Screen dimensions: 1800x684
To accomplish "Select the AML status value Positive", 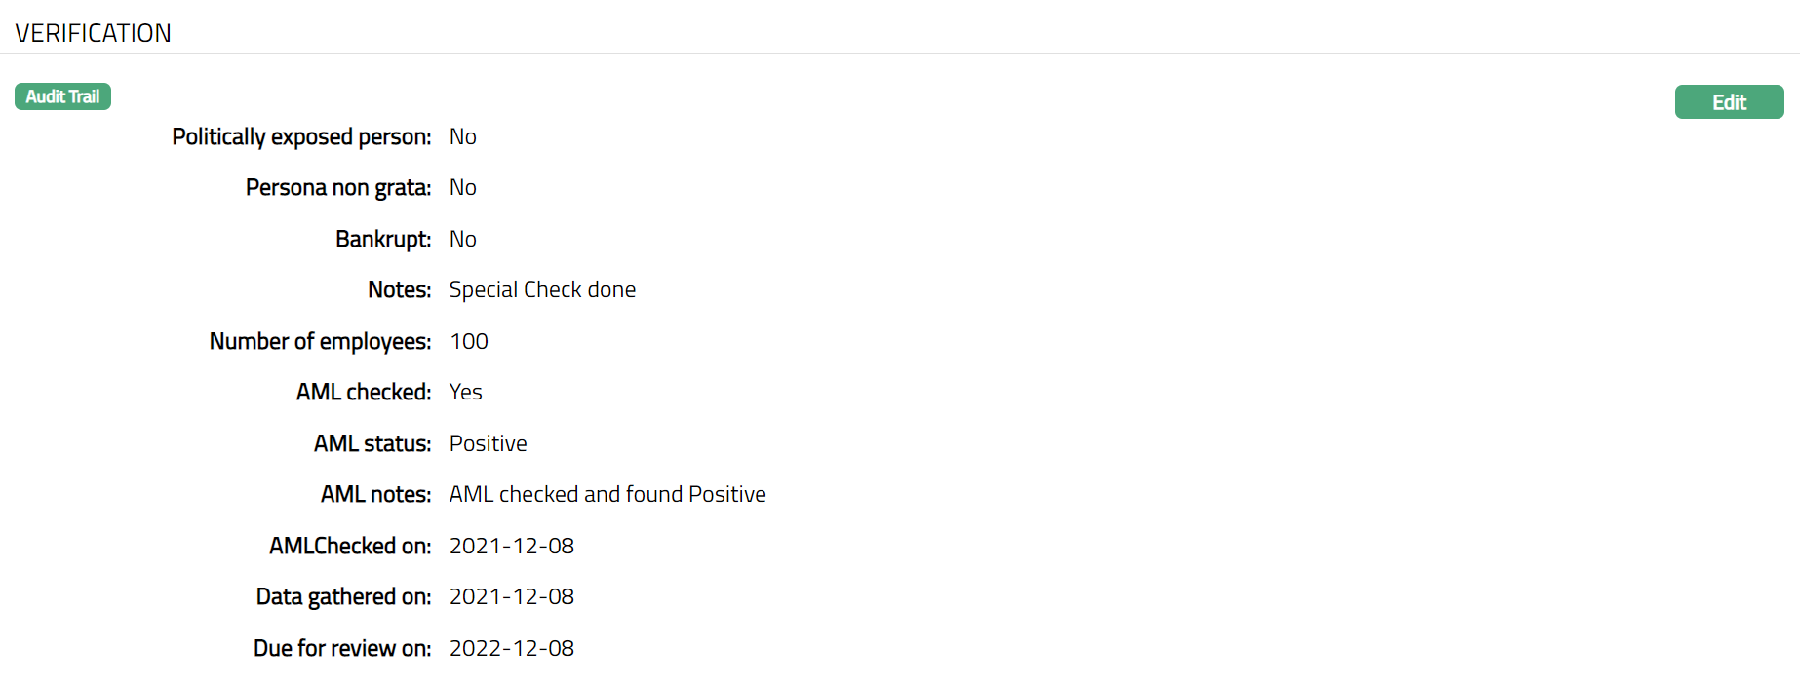I will tap(488, 443).
